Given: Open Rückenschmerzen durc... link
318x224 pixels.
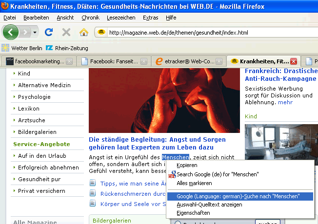Looking at the screenshot, I should (133, 194).
